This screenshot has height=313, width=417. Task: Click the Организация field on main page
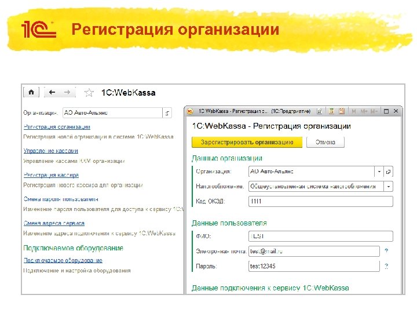112,113
